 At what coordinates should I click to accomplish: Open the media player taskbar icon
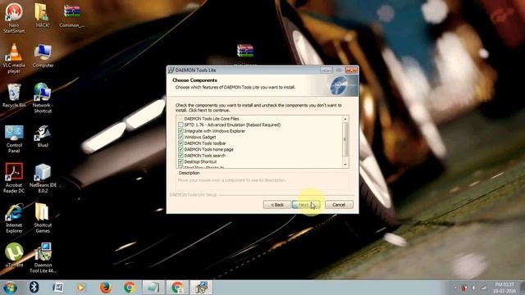[81, 288]
